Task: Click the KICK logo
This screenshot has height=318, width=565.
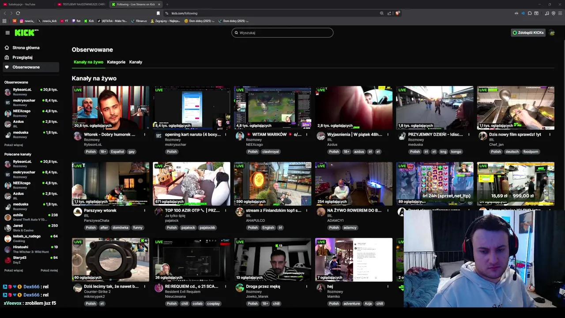Action: (x=26, y=33)
